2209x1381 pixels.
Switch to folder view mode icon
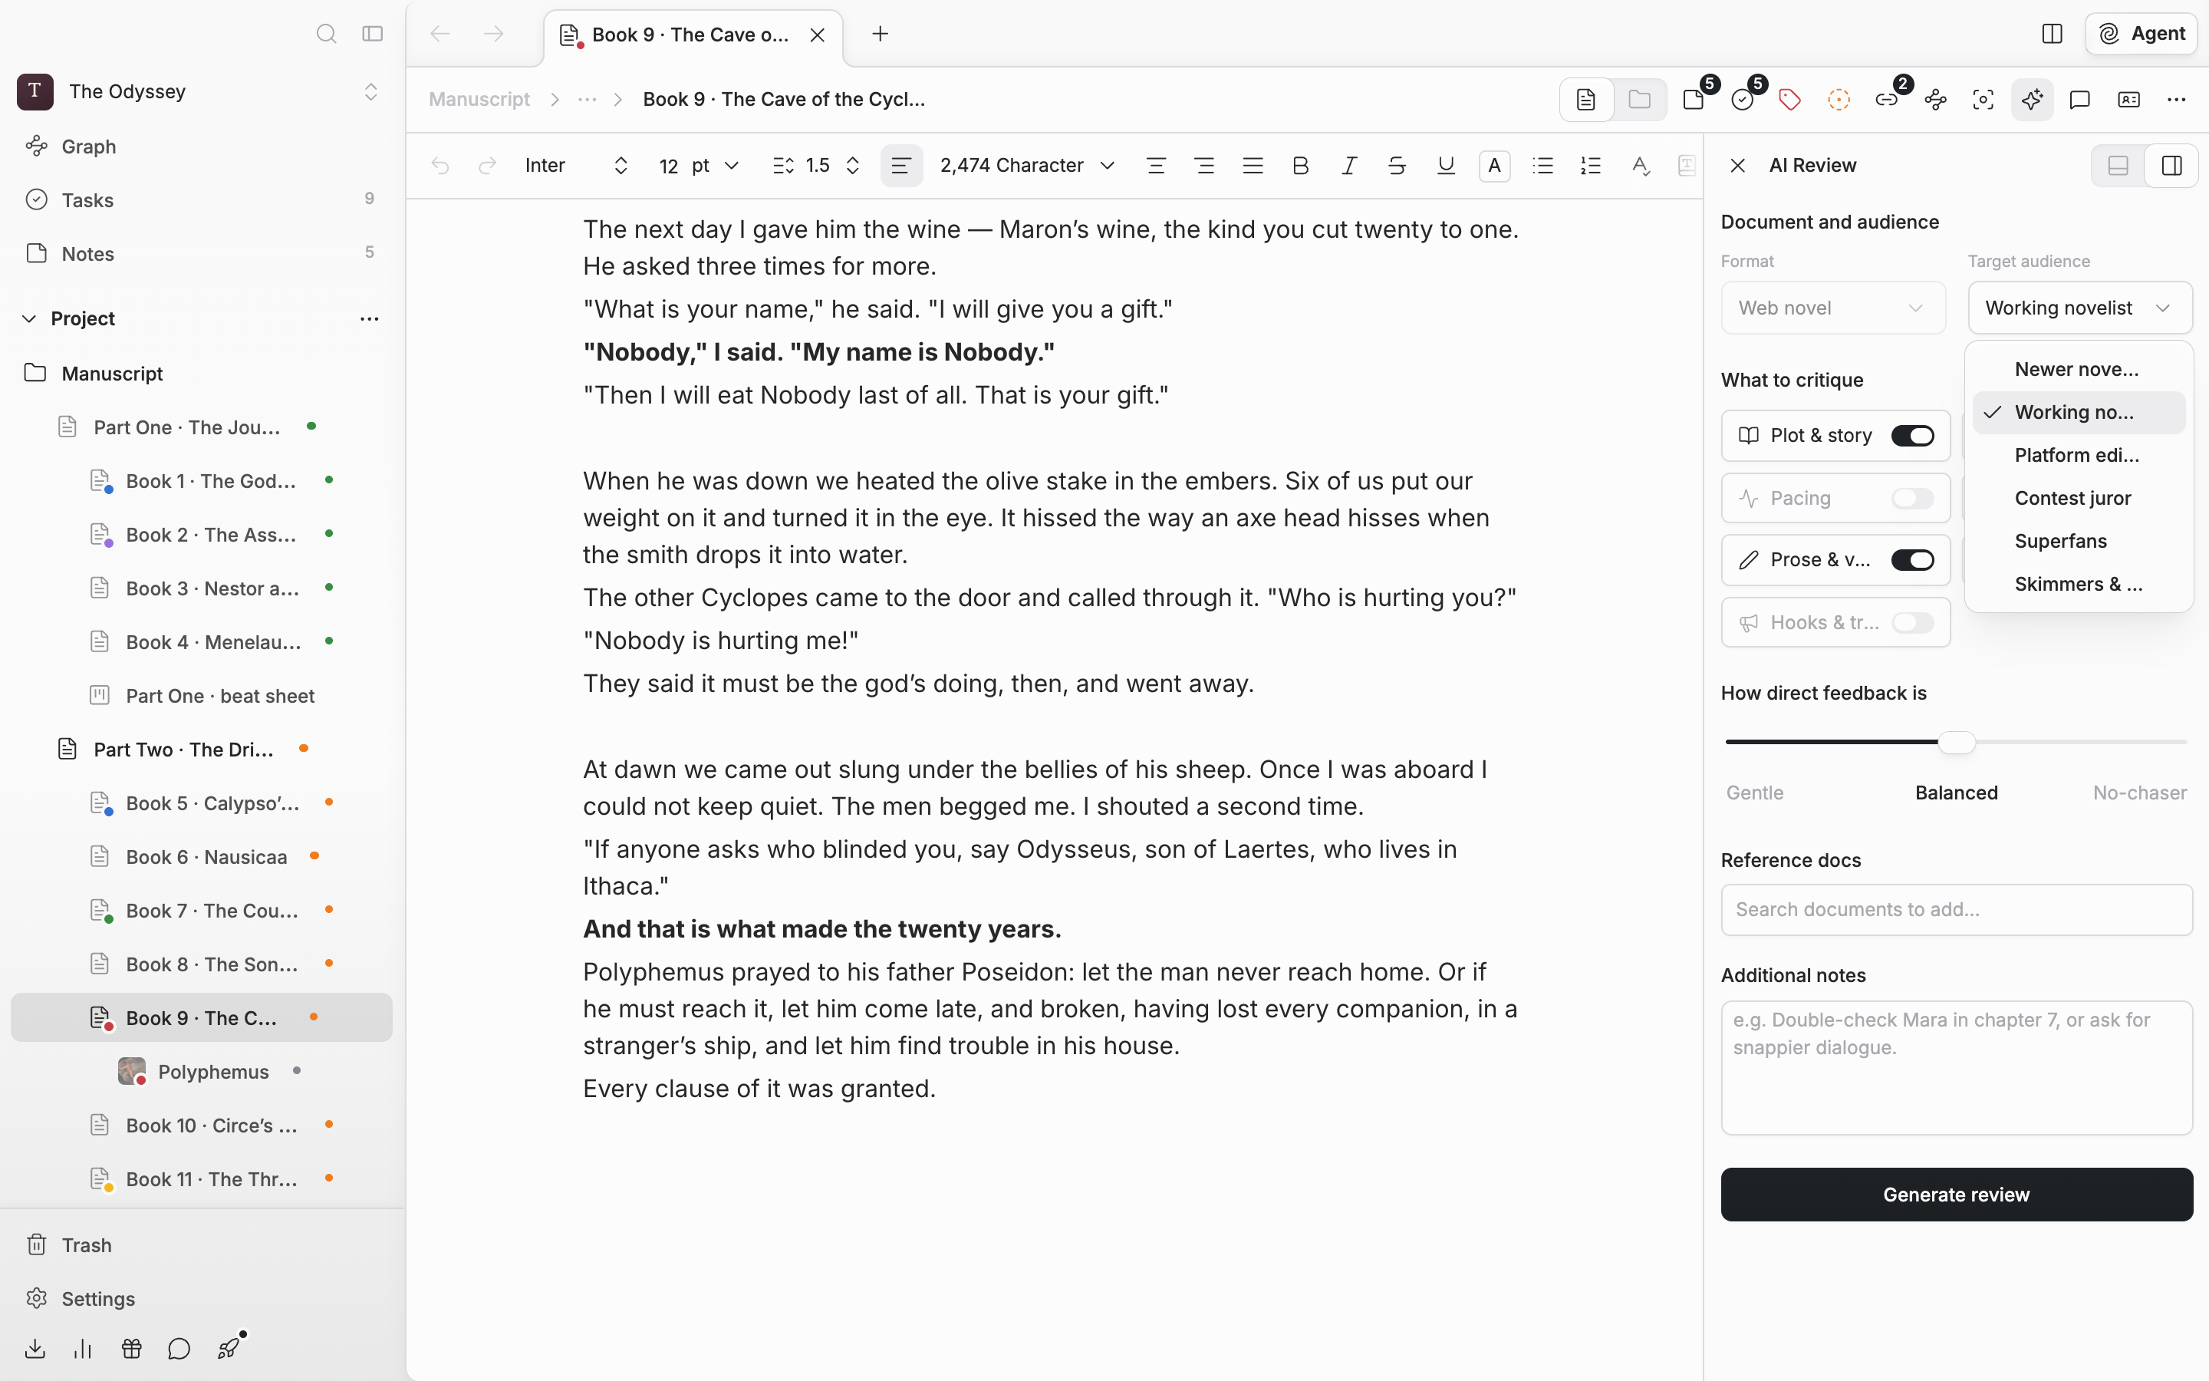click(1639, 100)
